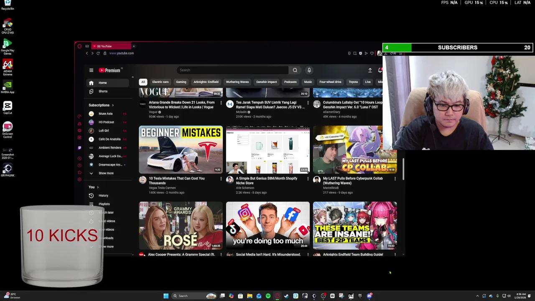Open Spotify from the taskbar

click(x=268, y=296)
